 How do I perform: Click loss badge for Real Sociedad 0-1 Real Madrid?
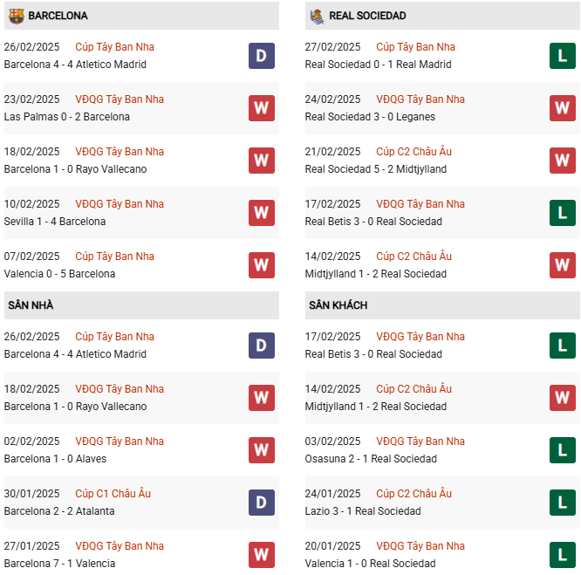pyautogui.click(x=563, y=56)
